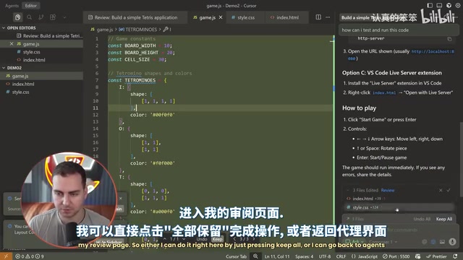463x260 pixels.
Task: Open the Source Control view icon
Action: pyautogui.click(x=41, y=17)
